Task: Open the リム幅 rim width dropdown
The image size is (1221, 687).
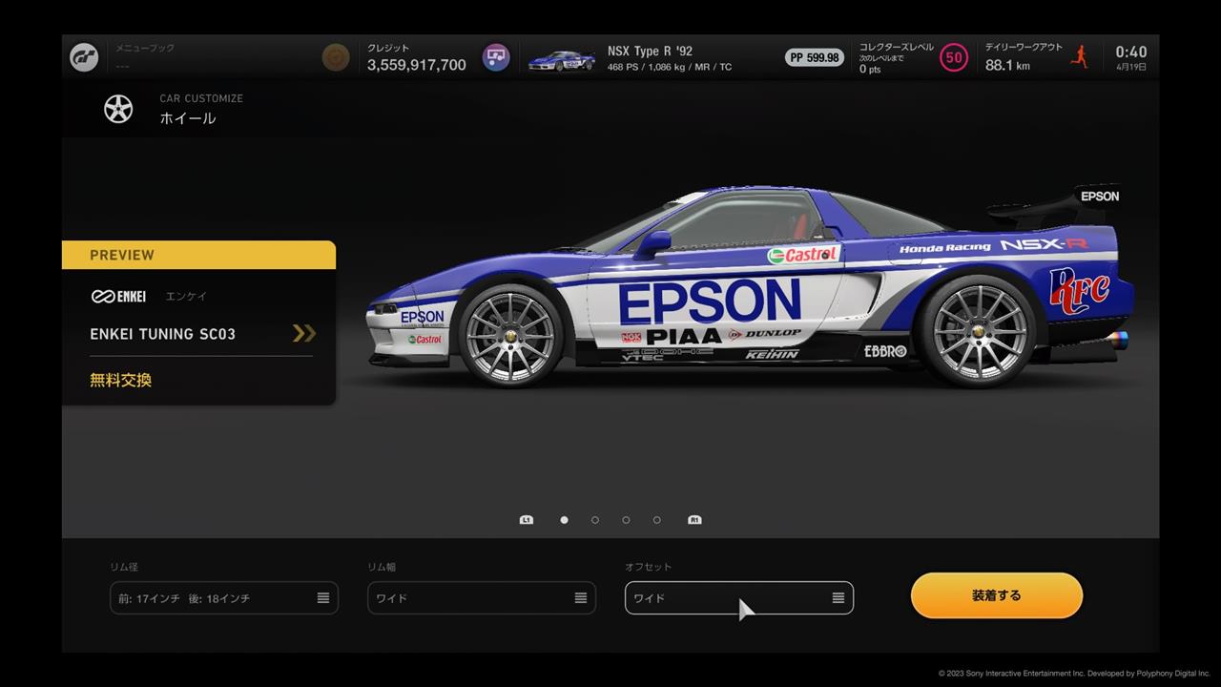Action: coord(482,598)
